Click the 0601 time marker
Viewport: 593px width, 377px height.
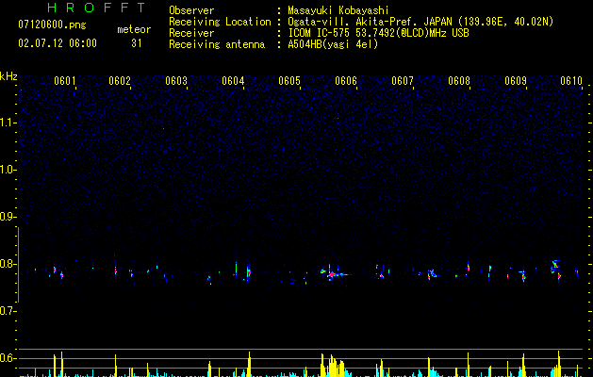tap(65, 81)
